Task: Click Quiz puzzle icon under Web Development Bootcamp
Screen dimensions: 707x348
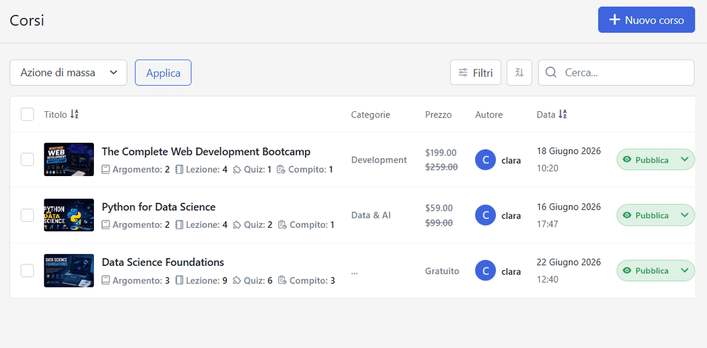Action: coord(238,169)
